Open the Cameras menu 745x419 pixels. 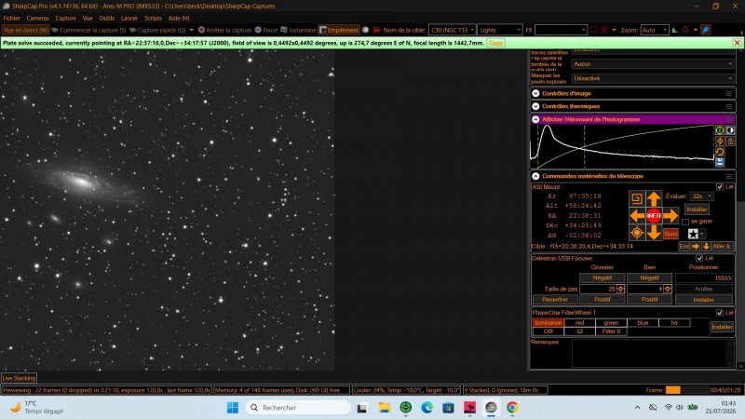pyautogui.click(x=37, y=18)
